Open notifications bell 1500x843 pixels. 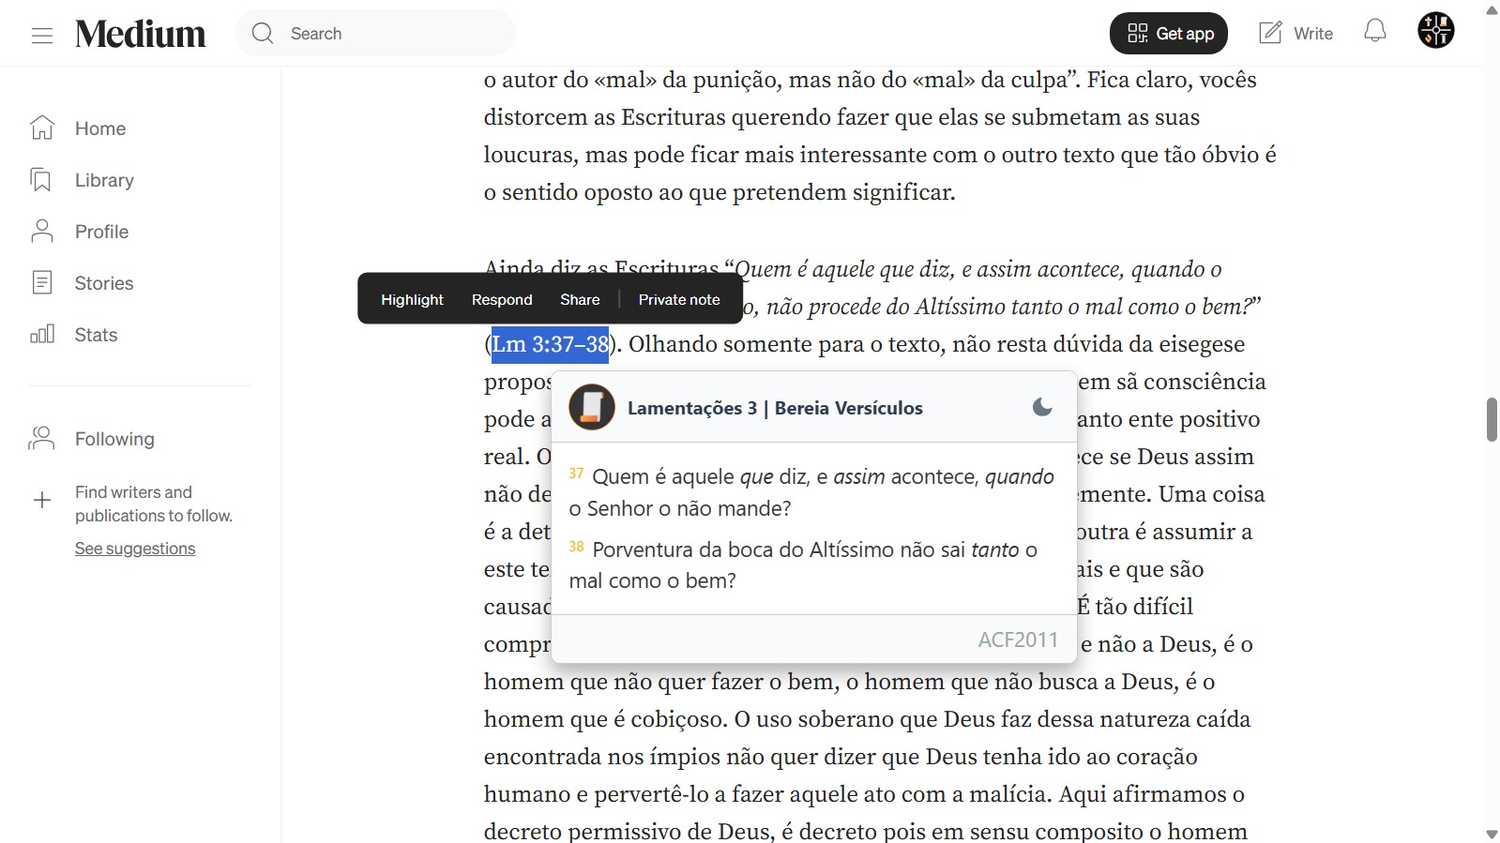point(1374,32)
